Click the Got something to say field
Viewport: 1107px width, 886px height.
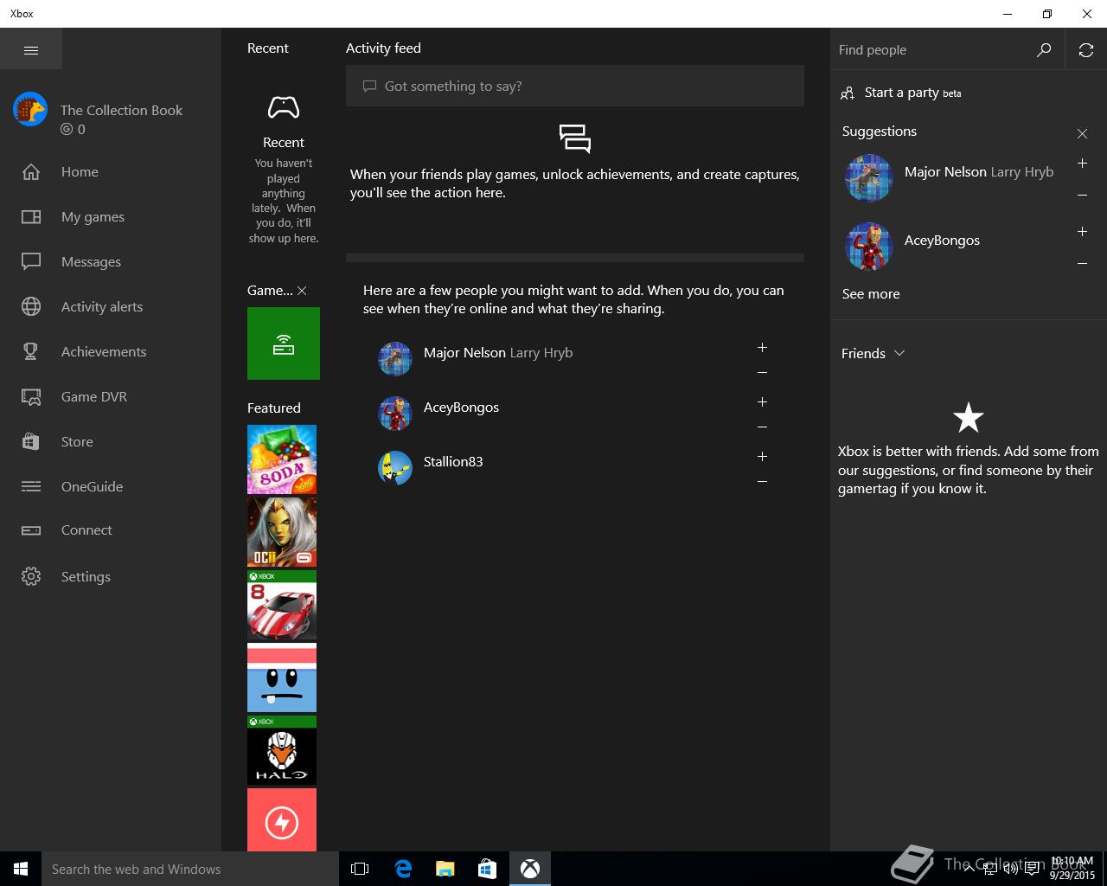click(575, 86)
